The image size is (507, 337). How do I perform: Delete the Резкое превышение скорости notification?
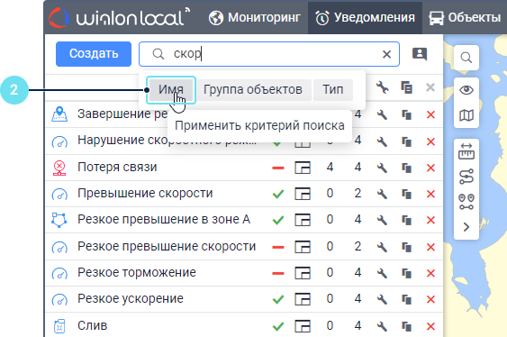(x=430, y=248)
